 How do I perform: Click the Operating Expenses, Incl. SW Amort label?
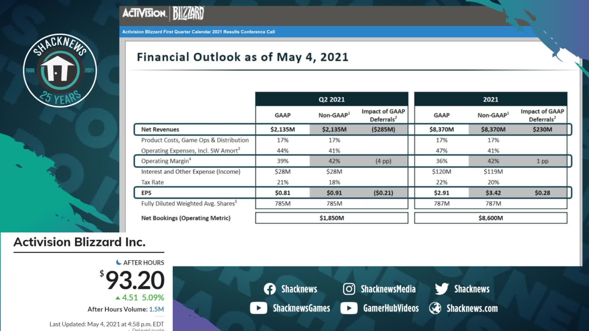pos(190,150)
